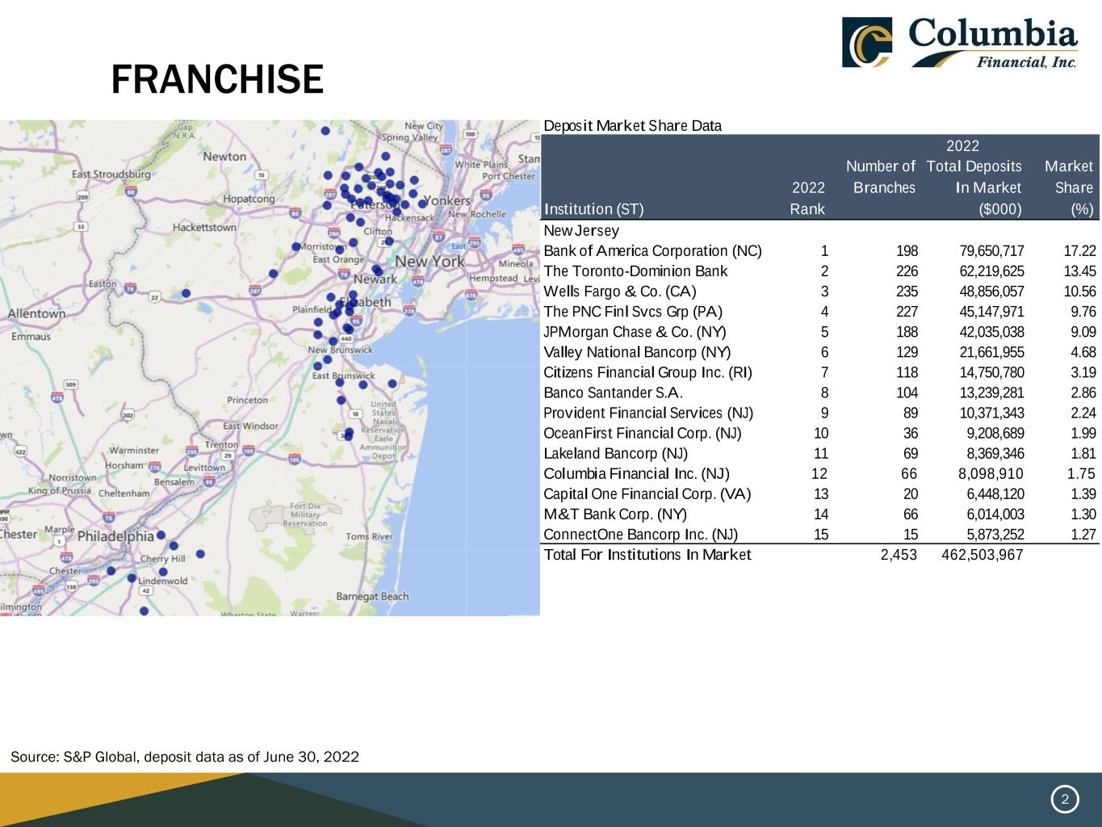Click the Route 202 shield west of Princeton
Viewport: 1102px width, 827px height.
(127, 415)
